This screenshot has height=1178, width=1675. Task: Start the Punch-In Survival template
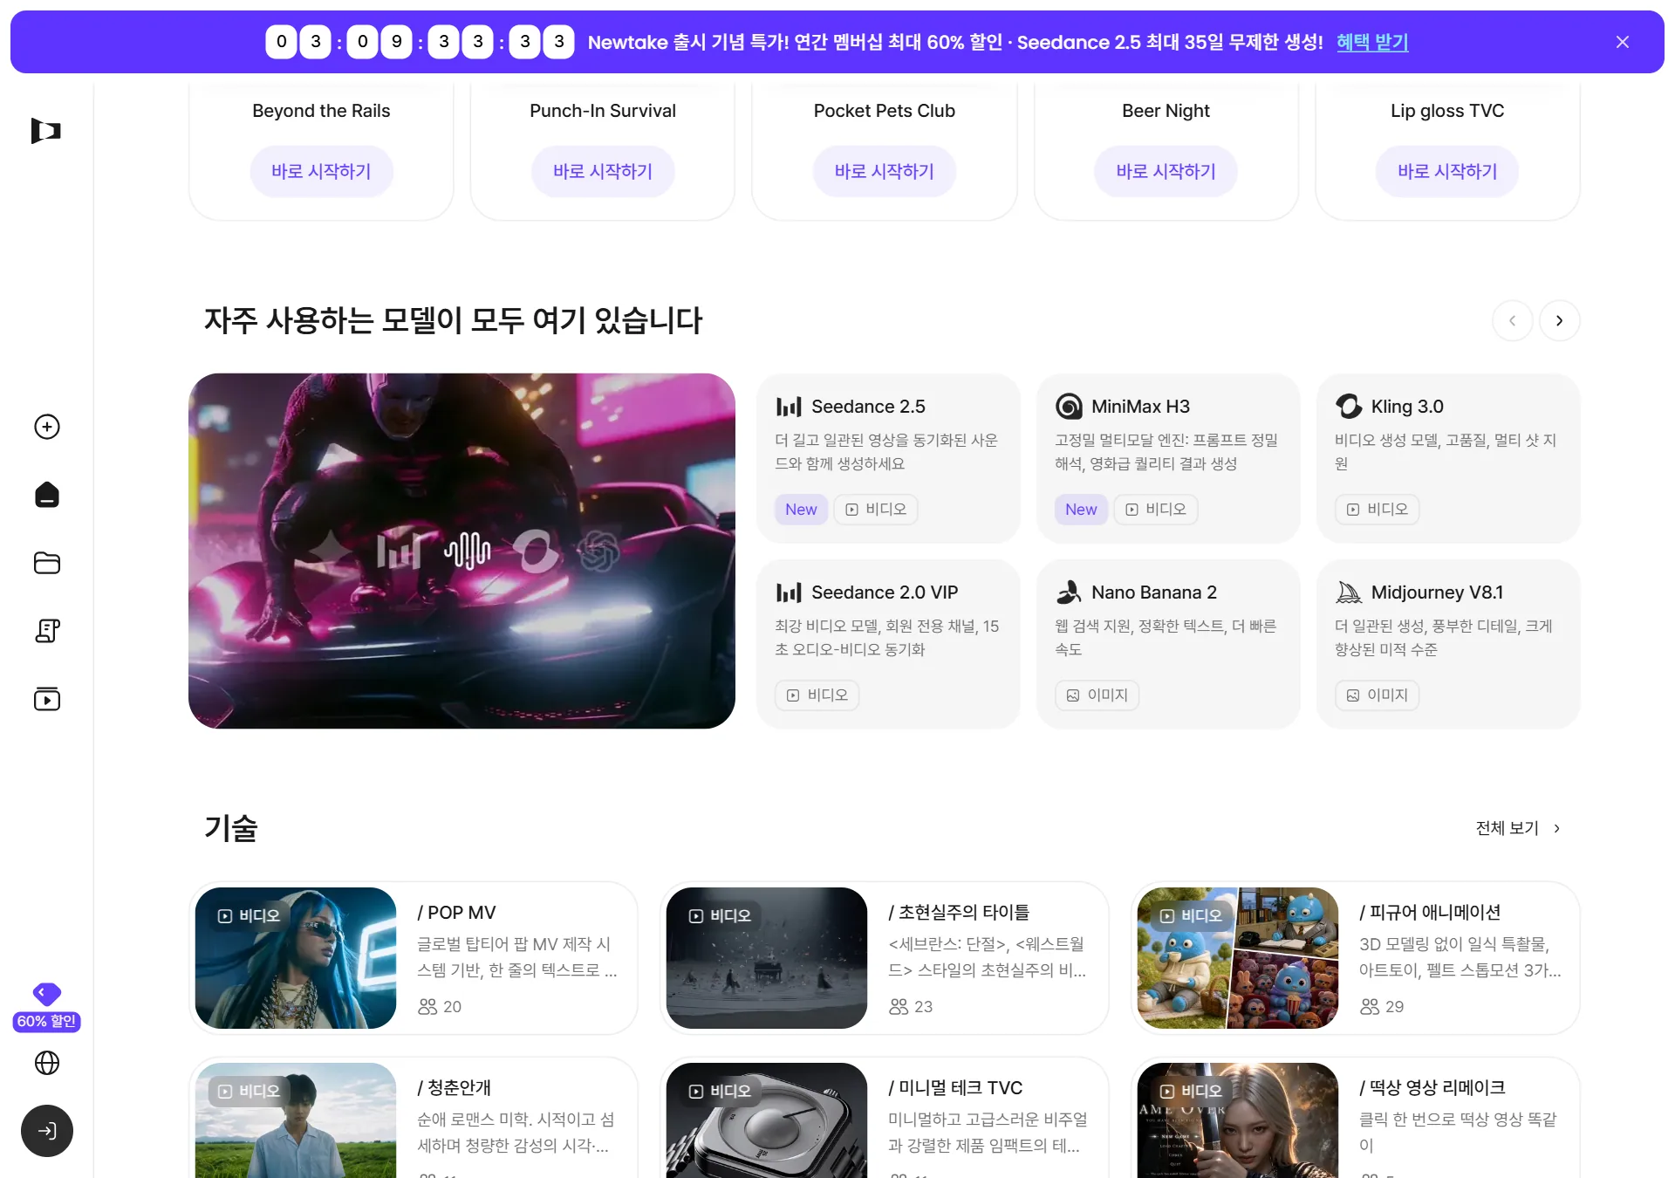(603, 172)
